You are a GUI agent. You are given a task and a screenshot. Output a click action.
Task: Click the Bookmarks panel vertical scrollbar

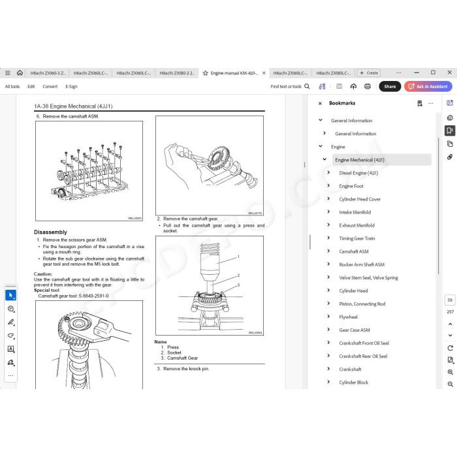coord(438,206)
